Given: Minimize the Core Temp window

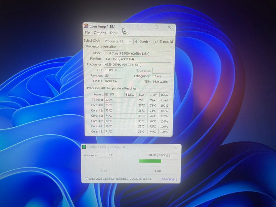Looking at the screenshot, I should (144, 27).
